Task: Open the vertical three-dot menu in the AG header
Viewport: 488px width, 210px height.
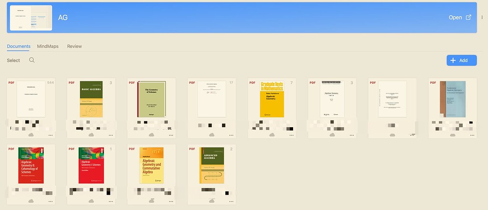Action: point(482,18)
